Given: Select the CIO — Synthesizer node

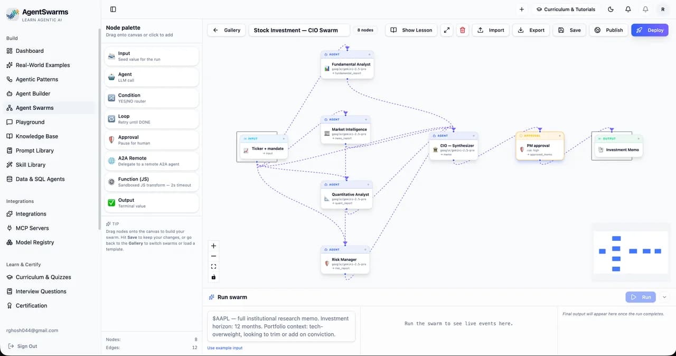Looking at the screenshot, I should 454,146.
